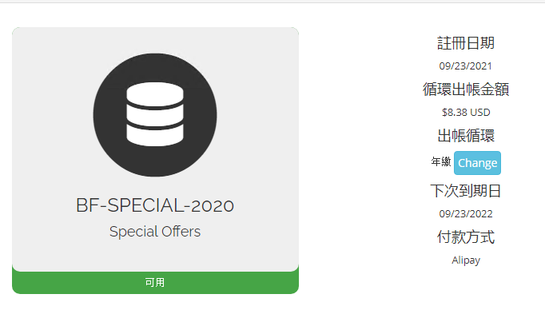Click the 循環出帳金額 heading

466,89
